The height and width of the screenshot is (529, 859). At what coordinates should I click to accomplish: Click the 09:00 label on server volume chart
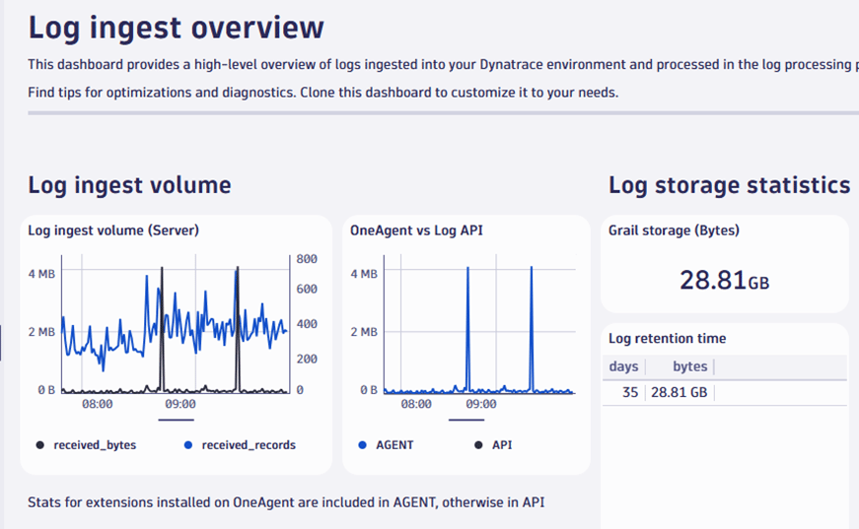pyautogui.click(x=179, y=404)
